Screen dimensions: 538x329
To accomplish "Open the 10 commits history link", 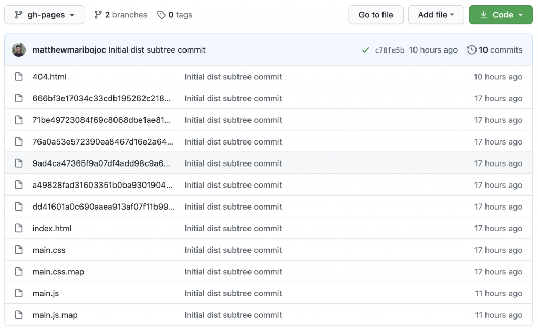I will [x=494, y=50].
